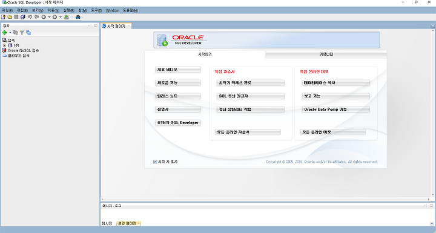Click the 접속 root node icon
This screenshot has width=436, height=233.
click(4, 40)
